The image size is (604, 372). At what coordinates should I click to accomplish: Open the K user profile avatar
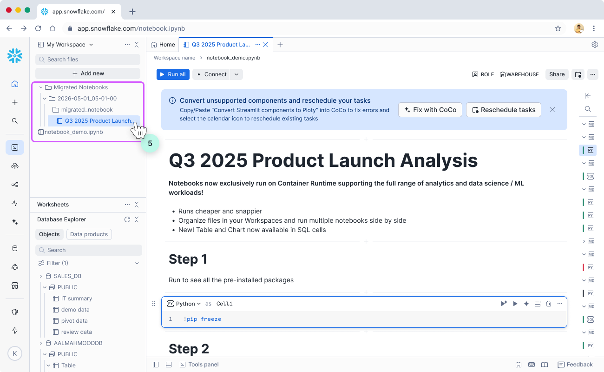click(15, 354)
